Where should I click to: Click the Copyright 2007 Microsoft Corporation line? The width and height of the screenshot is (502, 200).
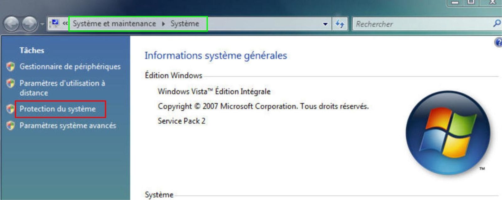click(263, 106)
